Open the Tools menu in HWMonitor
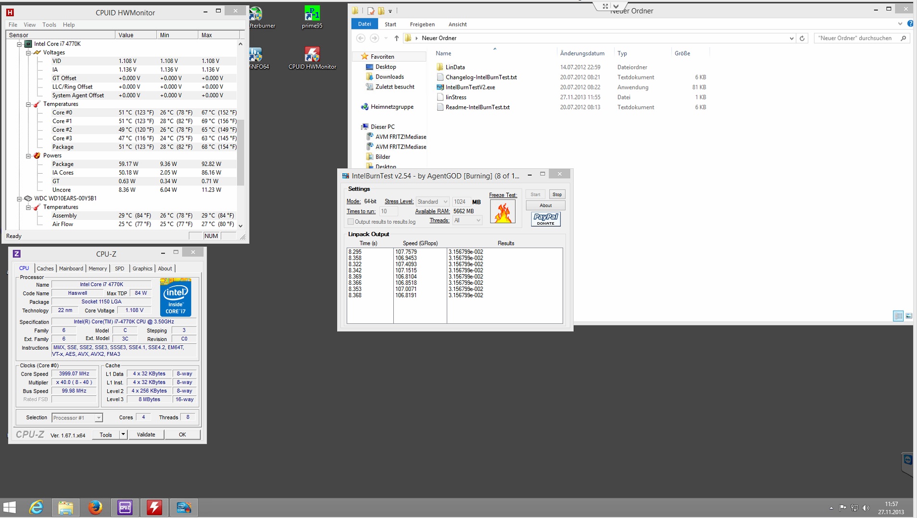This screenshot has height=518, width=917. click(x=49, y=25)
